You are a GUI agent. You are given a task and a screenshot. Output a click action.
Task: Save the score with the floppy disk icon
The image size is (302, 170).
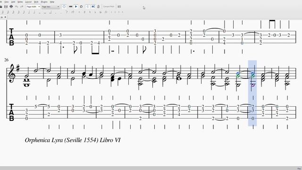(6, 7)
